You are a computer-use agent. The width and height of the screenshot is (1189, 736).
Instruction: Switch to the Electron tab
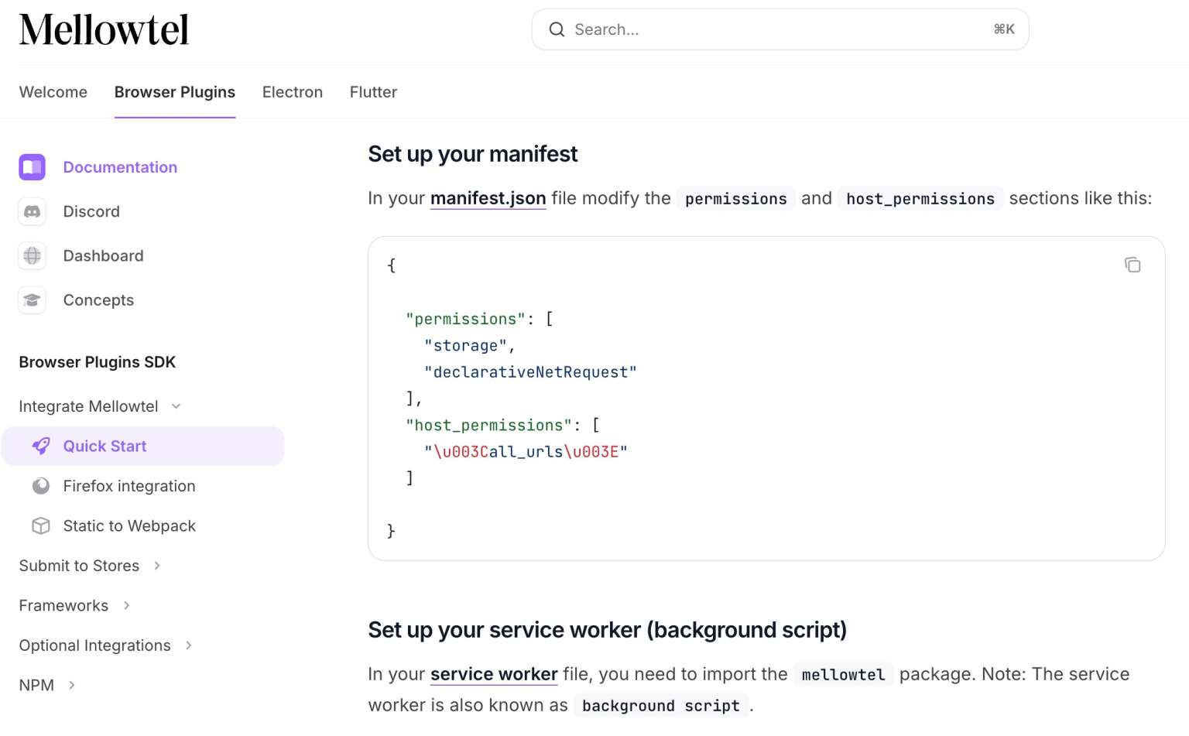click(292, 92)
